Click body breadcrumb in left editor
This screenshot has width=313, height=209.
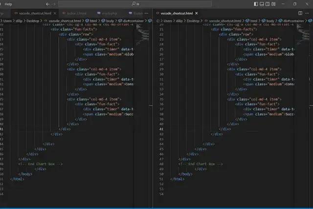point(110,21)
